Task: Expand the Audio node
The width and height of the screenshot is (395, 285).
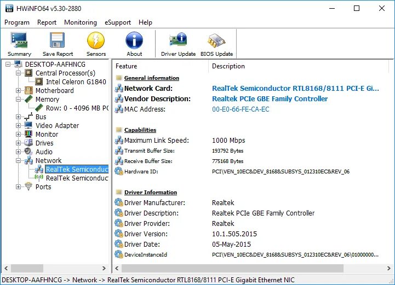Action: pyautogui.click(x=19, y=152)
